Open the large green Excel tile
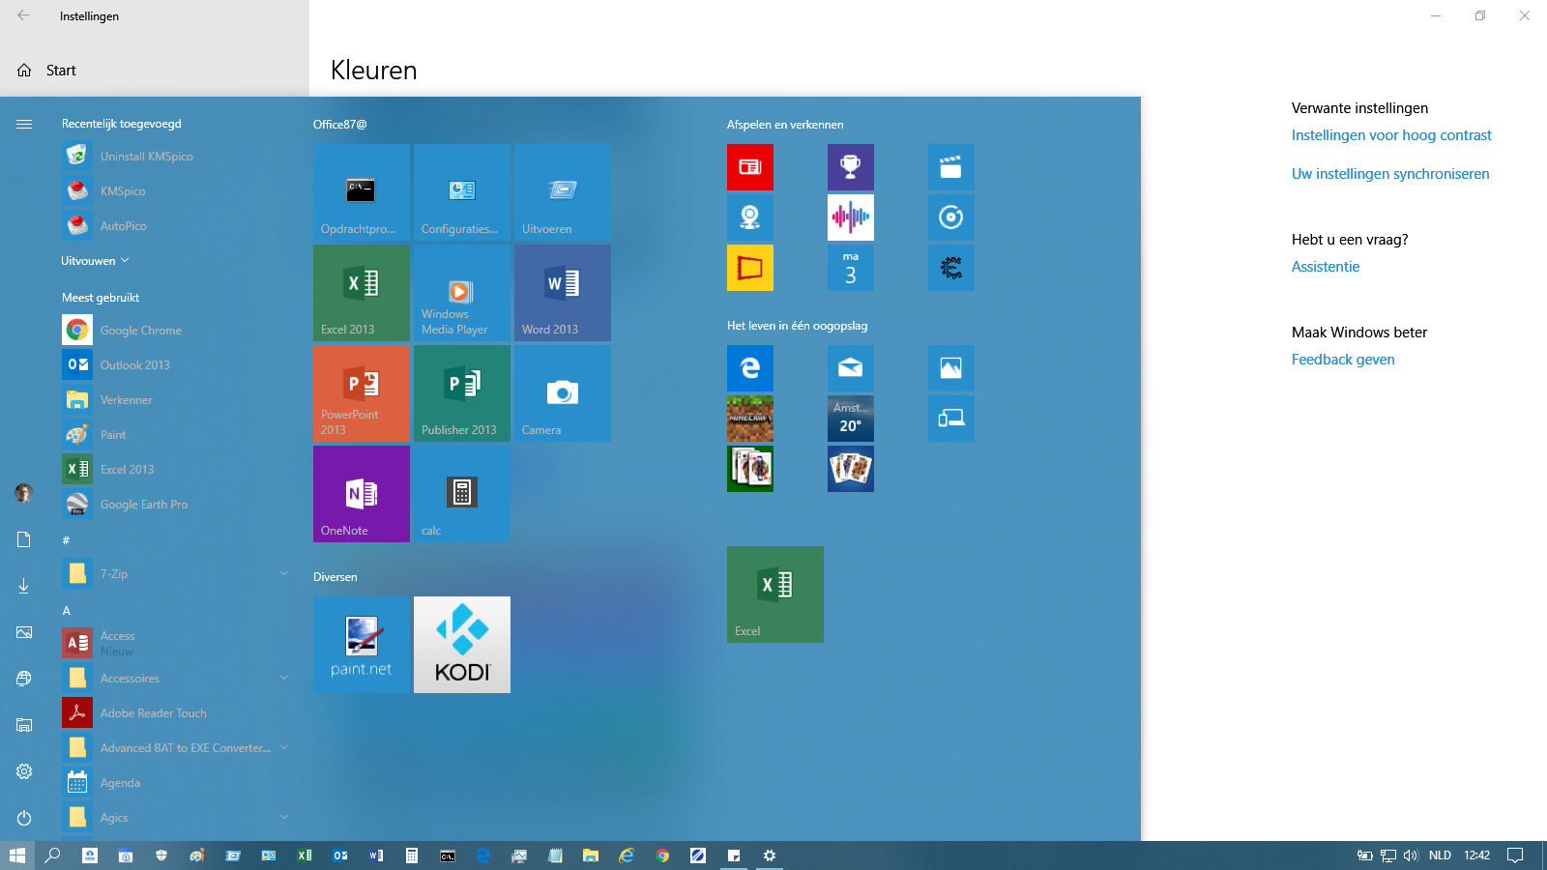Image resolution: width=1547 pixels, height=870 pixels. 775,594
